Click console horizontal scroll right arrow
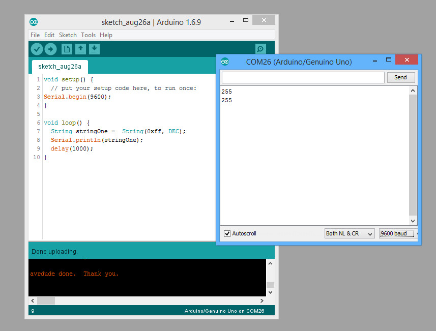Viewport: 436px width, 331px height. 261,300
